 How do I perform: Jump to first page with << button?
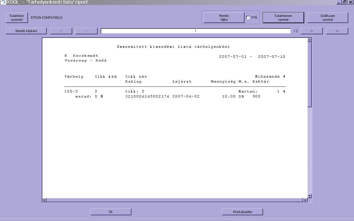point(61,31)
